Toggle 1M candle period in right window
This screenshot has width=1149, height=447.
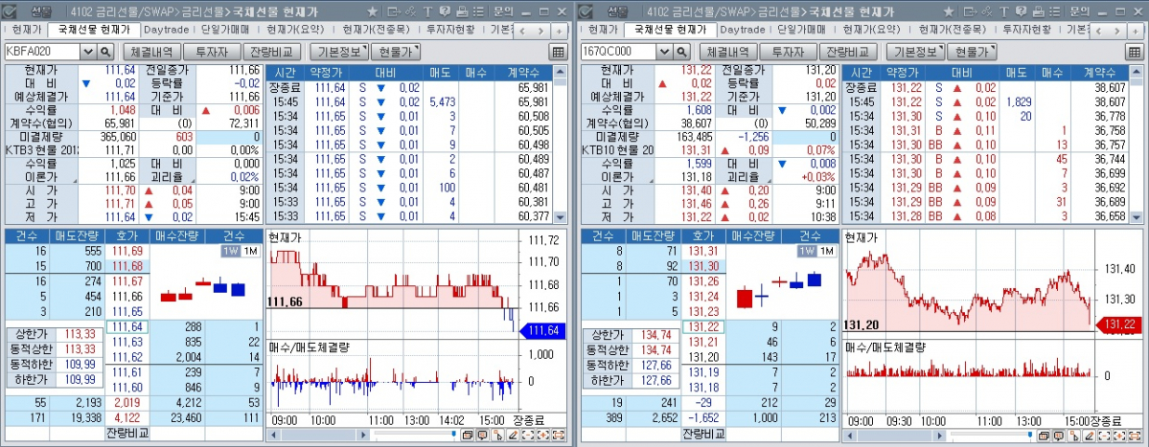click(x=826, y=251)
